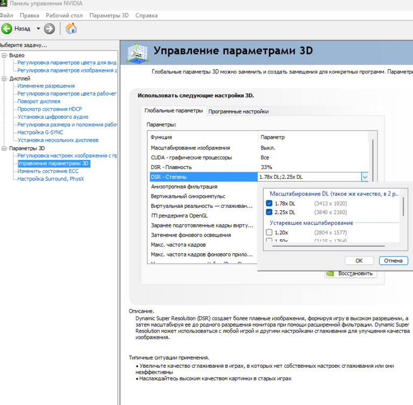Click the Функция column header
Viewport: 413px width, 405px height.
point(204,137)
